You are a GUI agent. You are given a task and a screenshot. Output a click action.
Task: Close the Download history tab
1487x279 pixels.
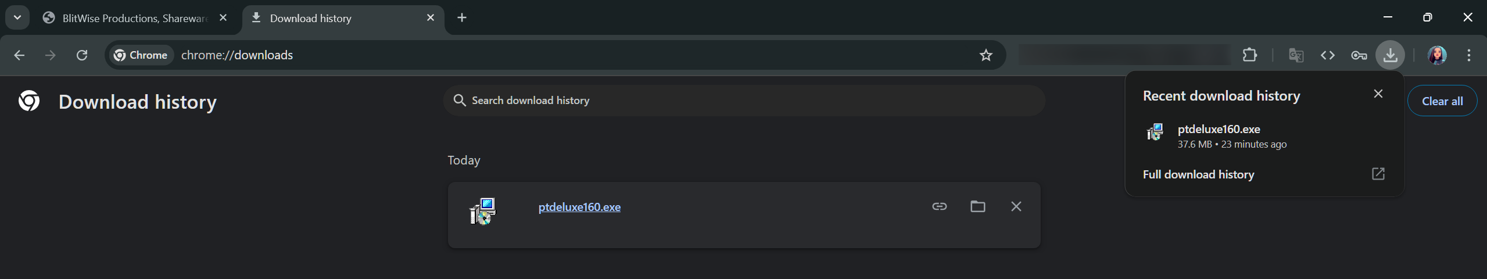pyautogui.click(x=431, y=17)
